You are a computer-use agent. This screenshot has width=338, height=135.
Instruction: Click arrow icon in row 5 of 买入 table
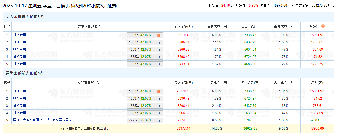point(160,64)
